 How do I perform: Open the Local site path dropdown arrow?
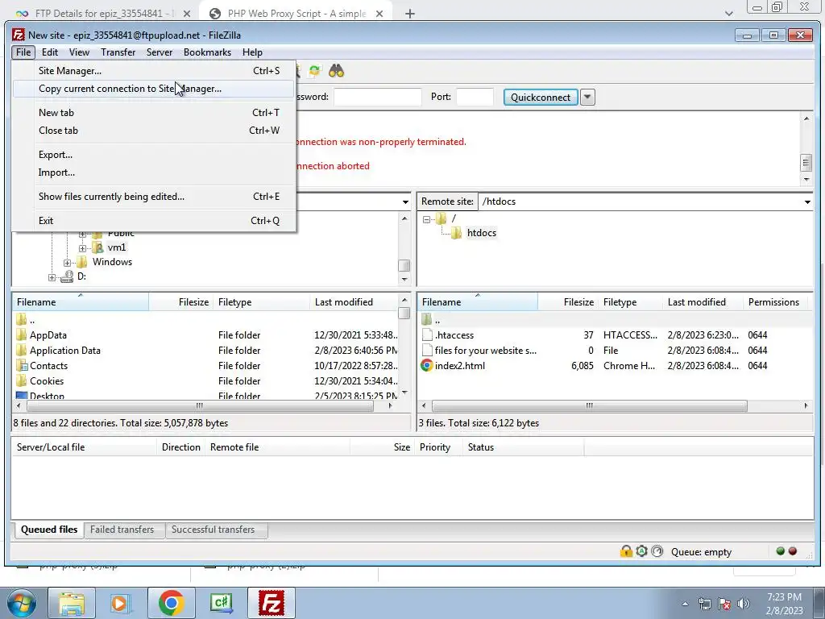(x=405, y=201)
